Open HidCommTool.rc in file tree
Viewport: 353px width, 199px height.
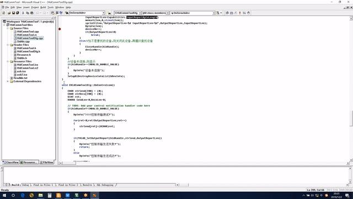[x=26, y=35]
